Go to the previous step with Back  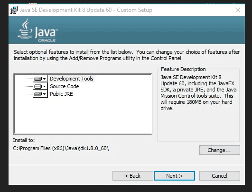tap(133, 176)
